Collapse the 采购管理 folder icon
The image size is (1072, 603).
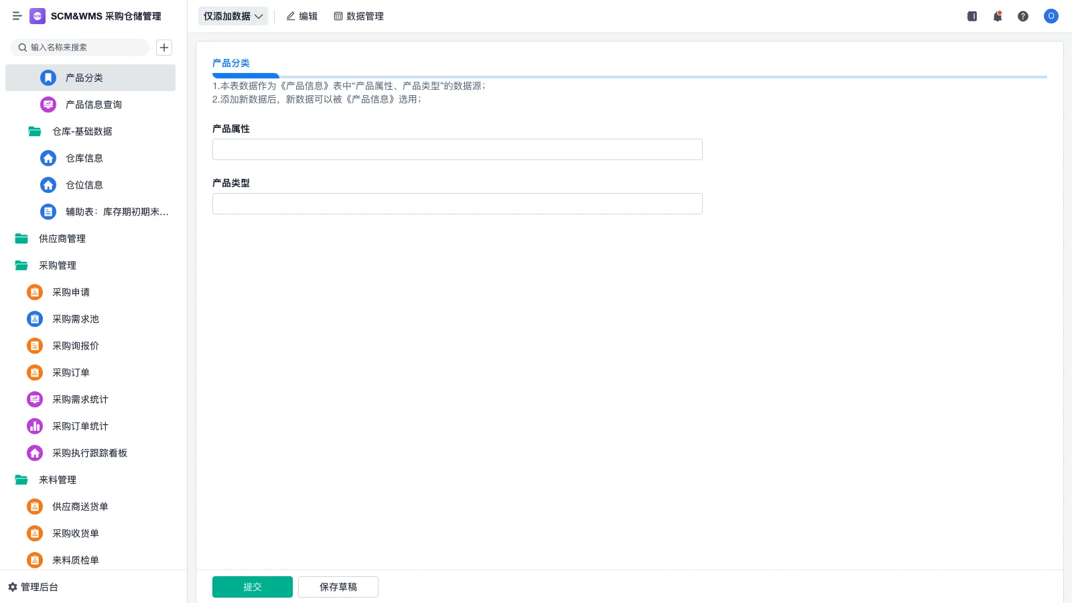(21, 265)
